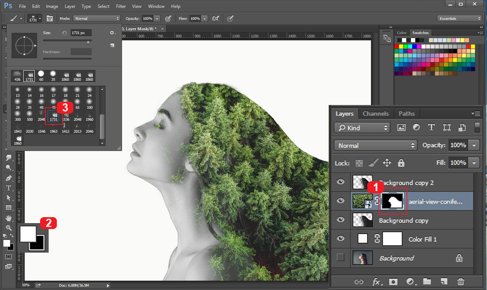This screenshot has height=290, width=487.
Task: Toggle layer filtering switch on or off
Action: coord(477,127)
